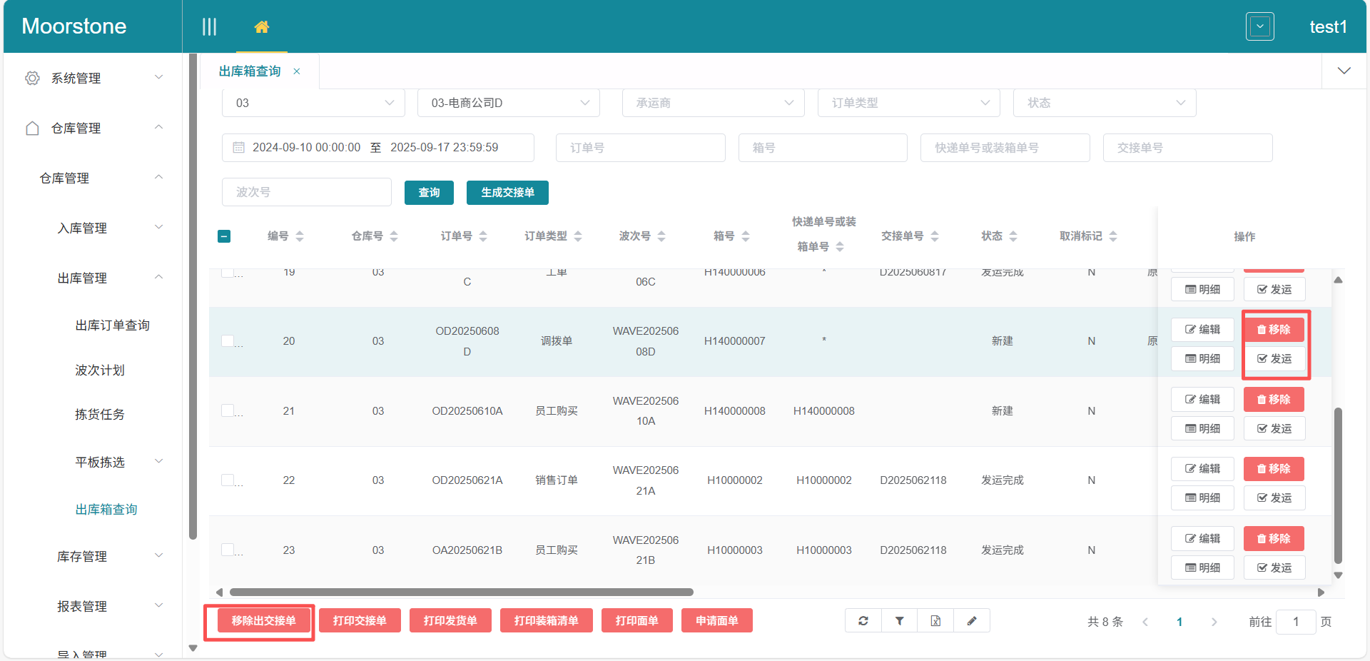Toggle the select-all checkbox in the table header
The width and height of the screenshot is (1370, 661).
(x=224, y=236)
